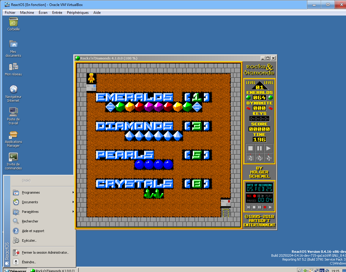
Task: Click the red tape record button
Action: tap(265, 207)
